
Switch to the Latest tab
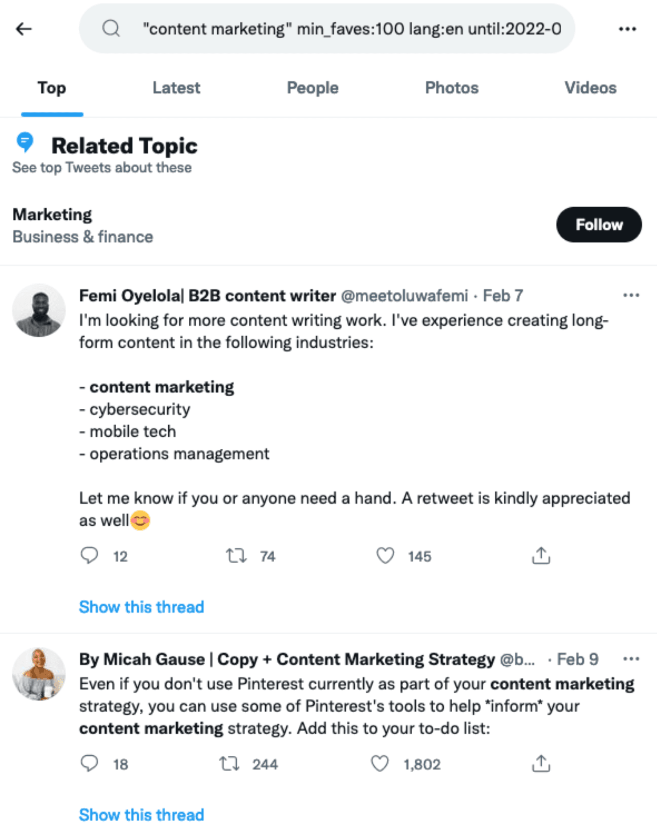click(x=176, y=88)
